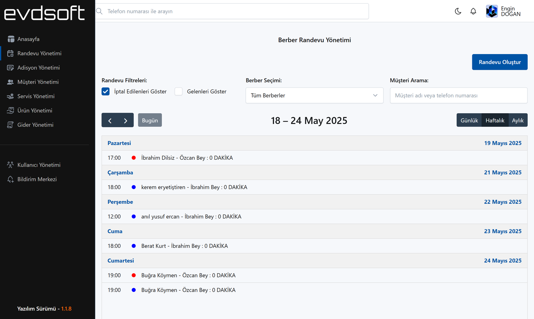
Task: Switch to Aylık view tab
Action: point(518,120)
